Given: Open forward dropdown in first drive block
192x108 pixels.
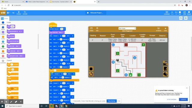Looking at the screenshot, I should pos(56,36).
